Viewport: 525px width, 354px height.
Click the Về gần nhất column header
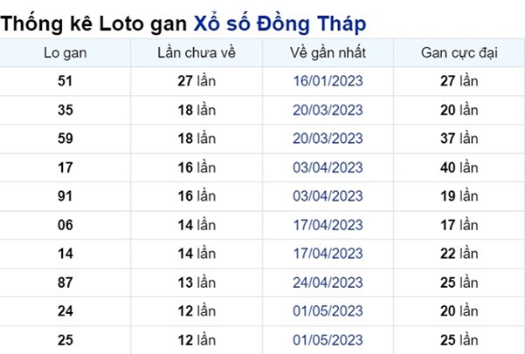328,53
